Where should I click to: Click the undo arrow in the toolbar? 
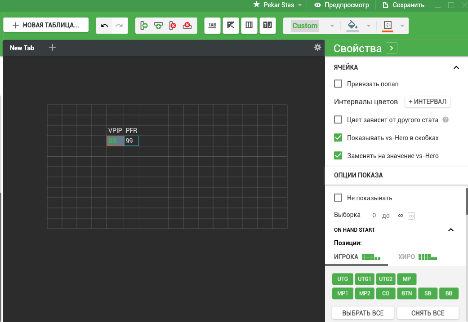pyautogui.click(x=104, y=26)
